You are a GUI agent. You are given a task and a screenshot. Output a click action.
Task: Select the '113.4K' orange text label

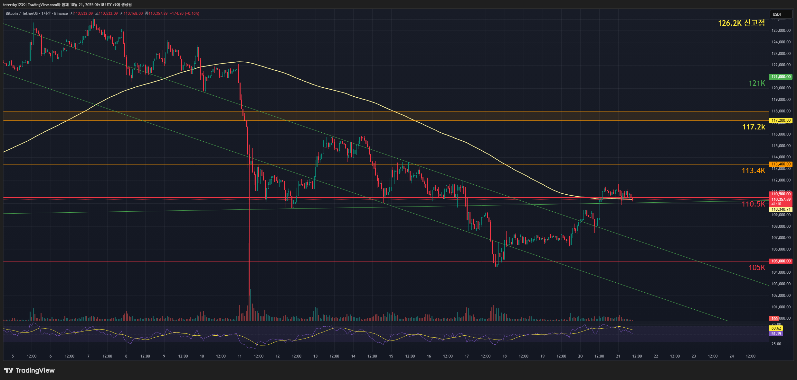point(753,171)
